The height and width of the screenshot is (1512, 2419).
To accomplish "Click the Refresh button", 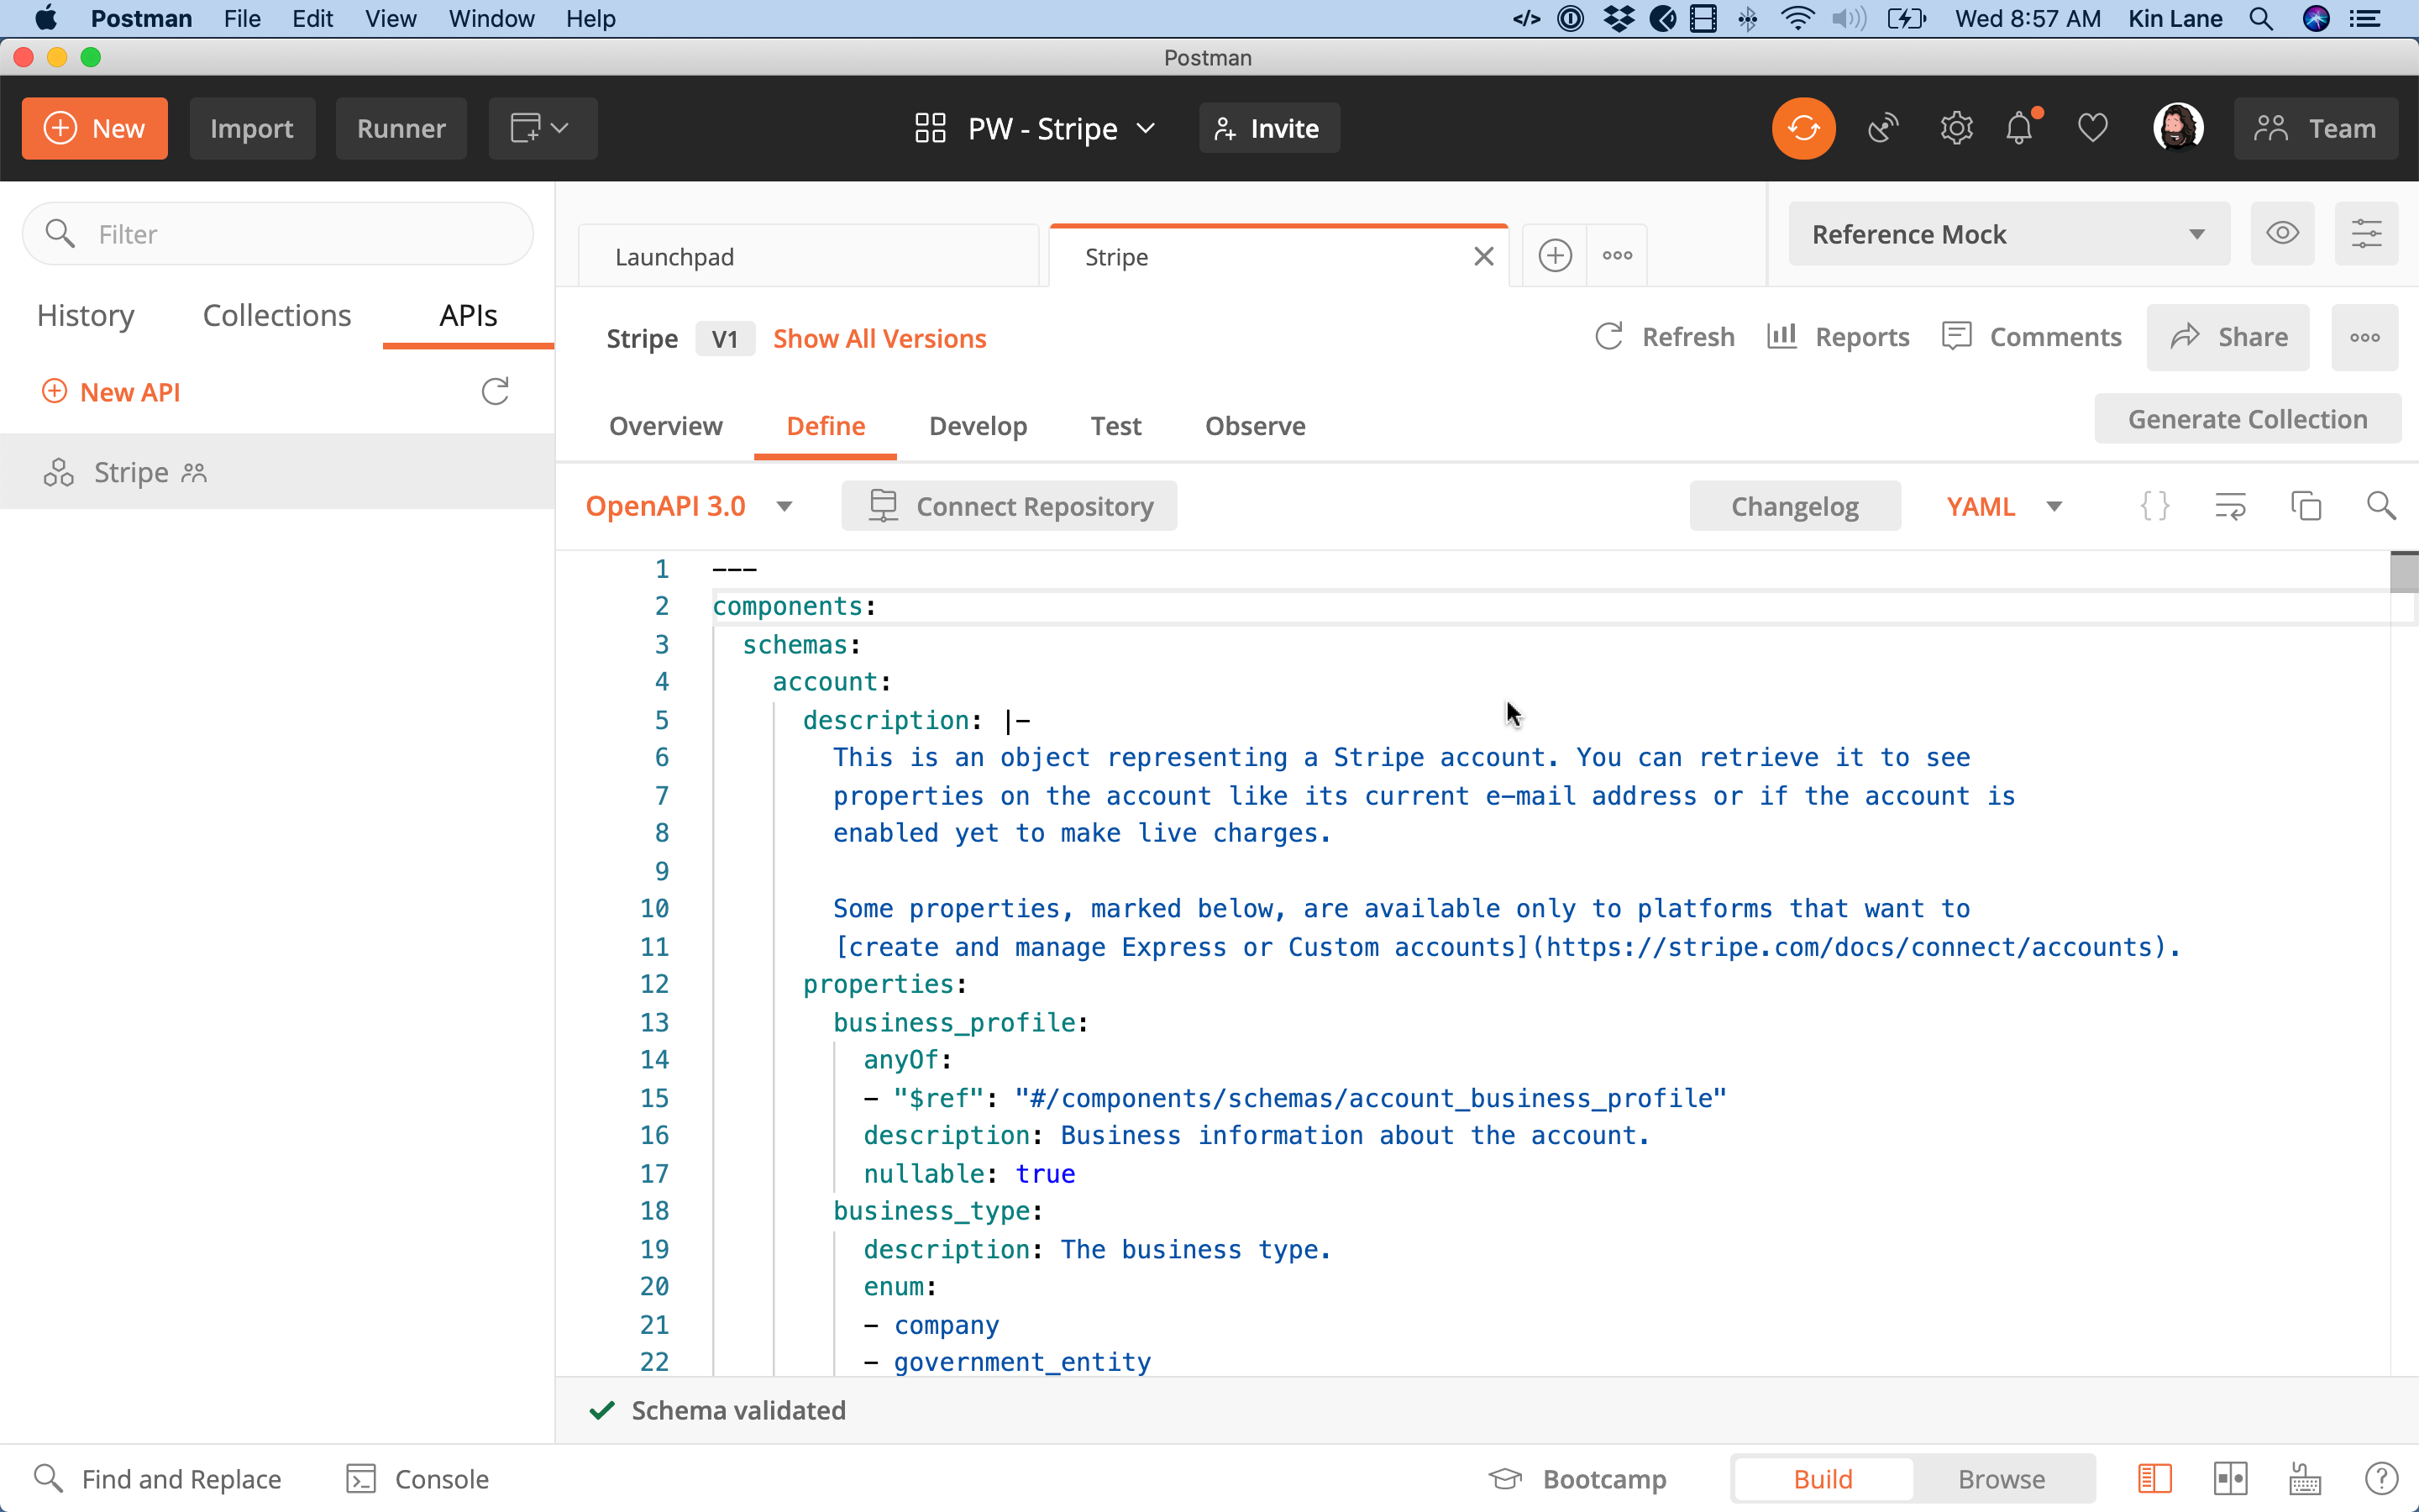I will pos(1664,337).
